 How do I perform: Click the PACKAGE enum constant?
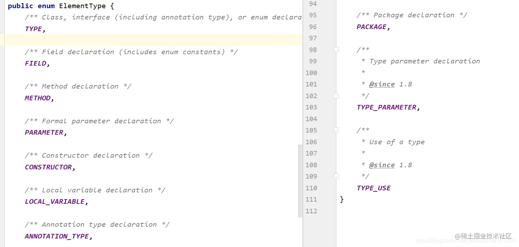tap(372, 27)
